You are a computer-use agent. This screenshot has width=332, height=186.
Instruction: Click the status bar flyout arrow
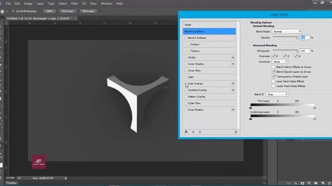click(x=66, y=178)
